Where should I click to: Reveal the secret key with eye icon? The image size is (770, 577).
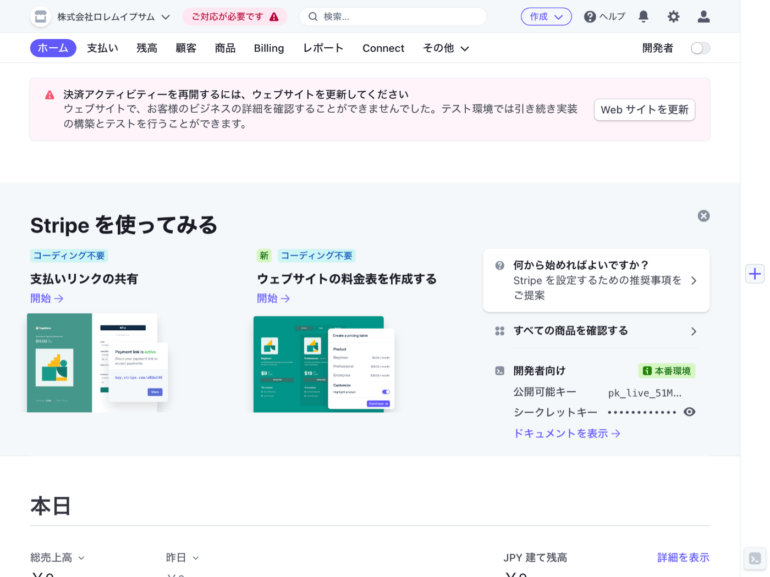[689, 412]
